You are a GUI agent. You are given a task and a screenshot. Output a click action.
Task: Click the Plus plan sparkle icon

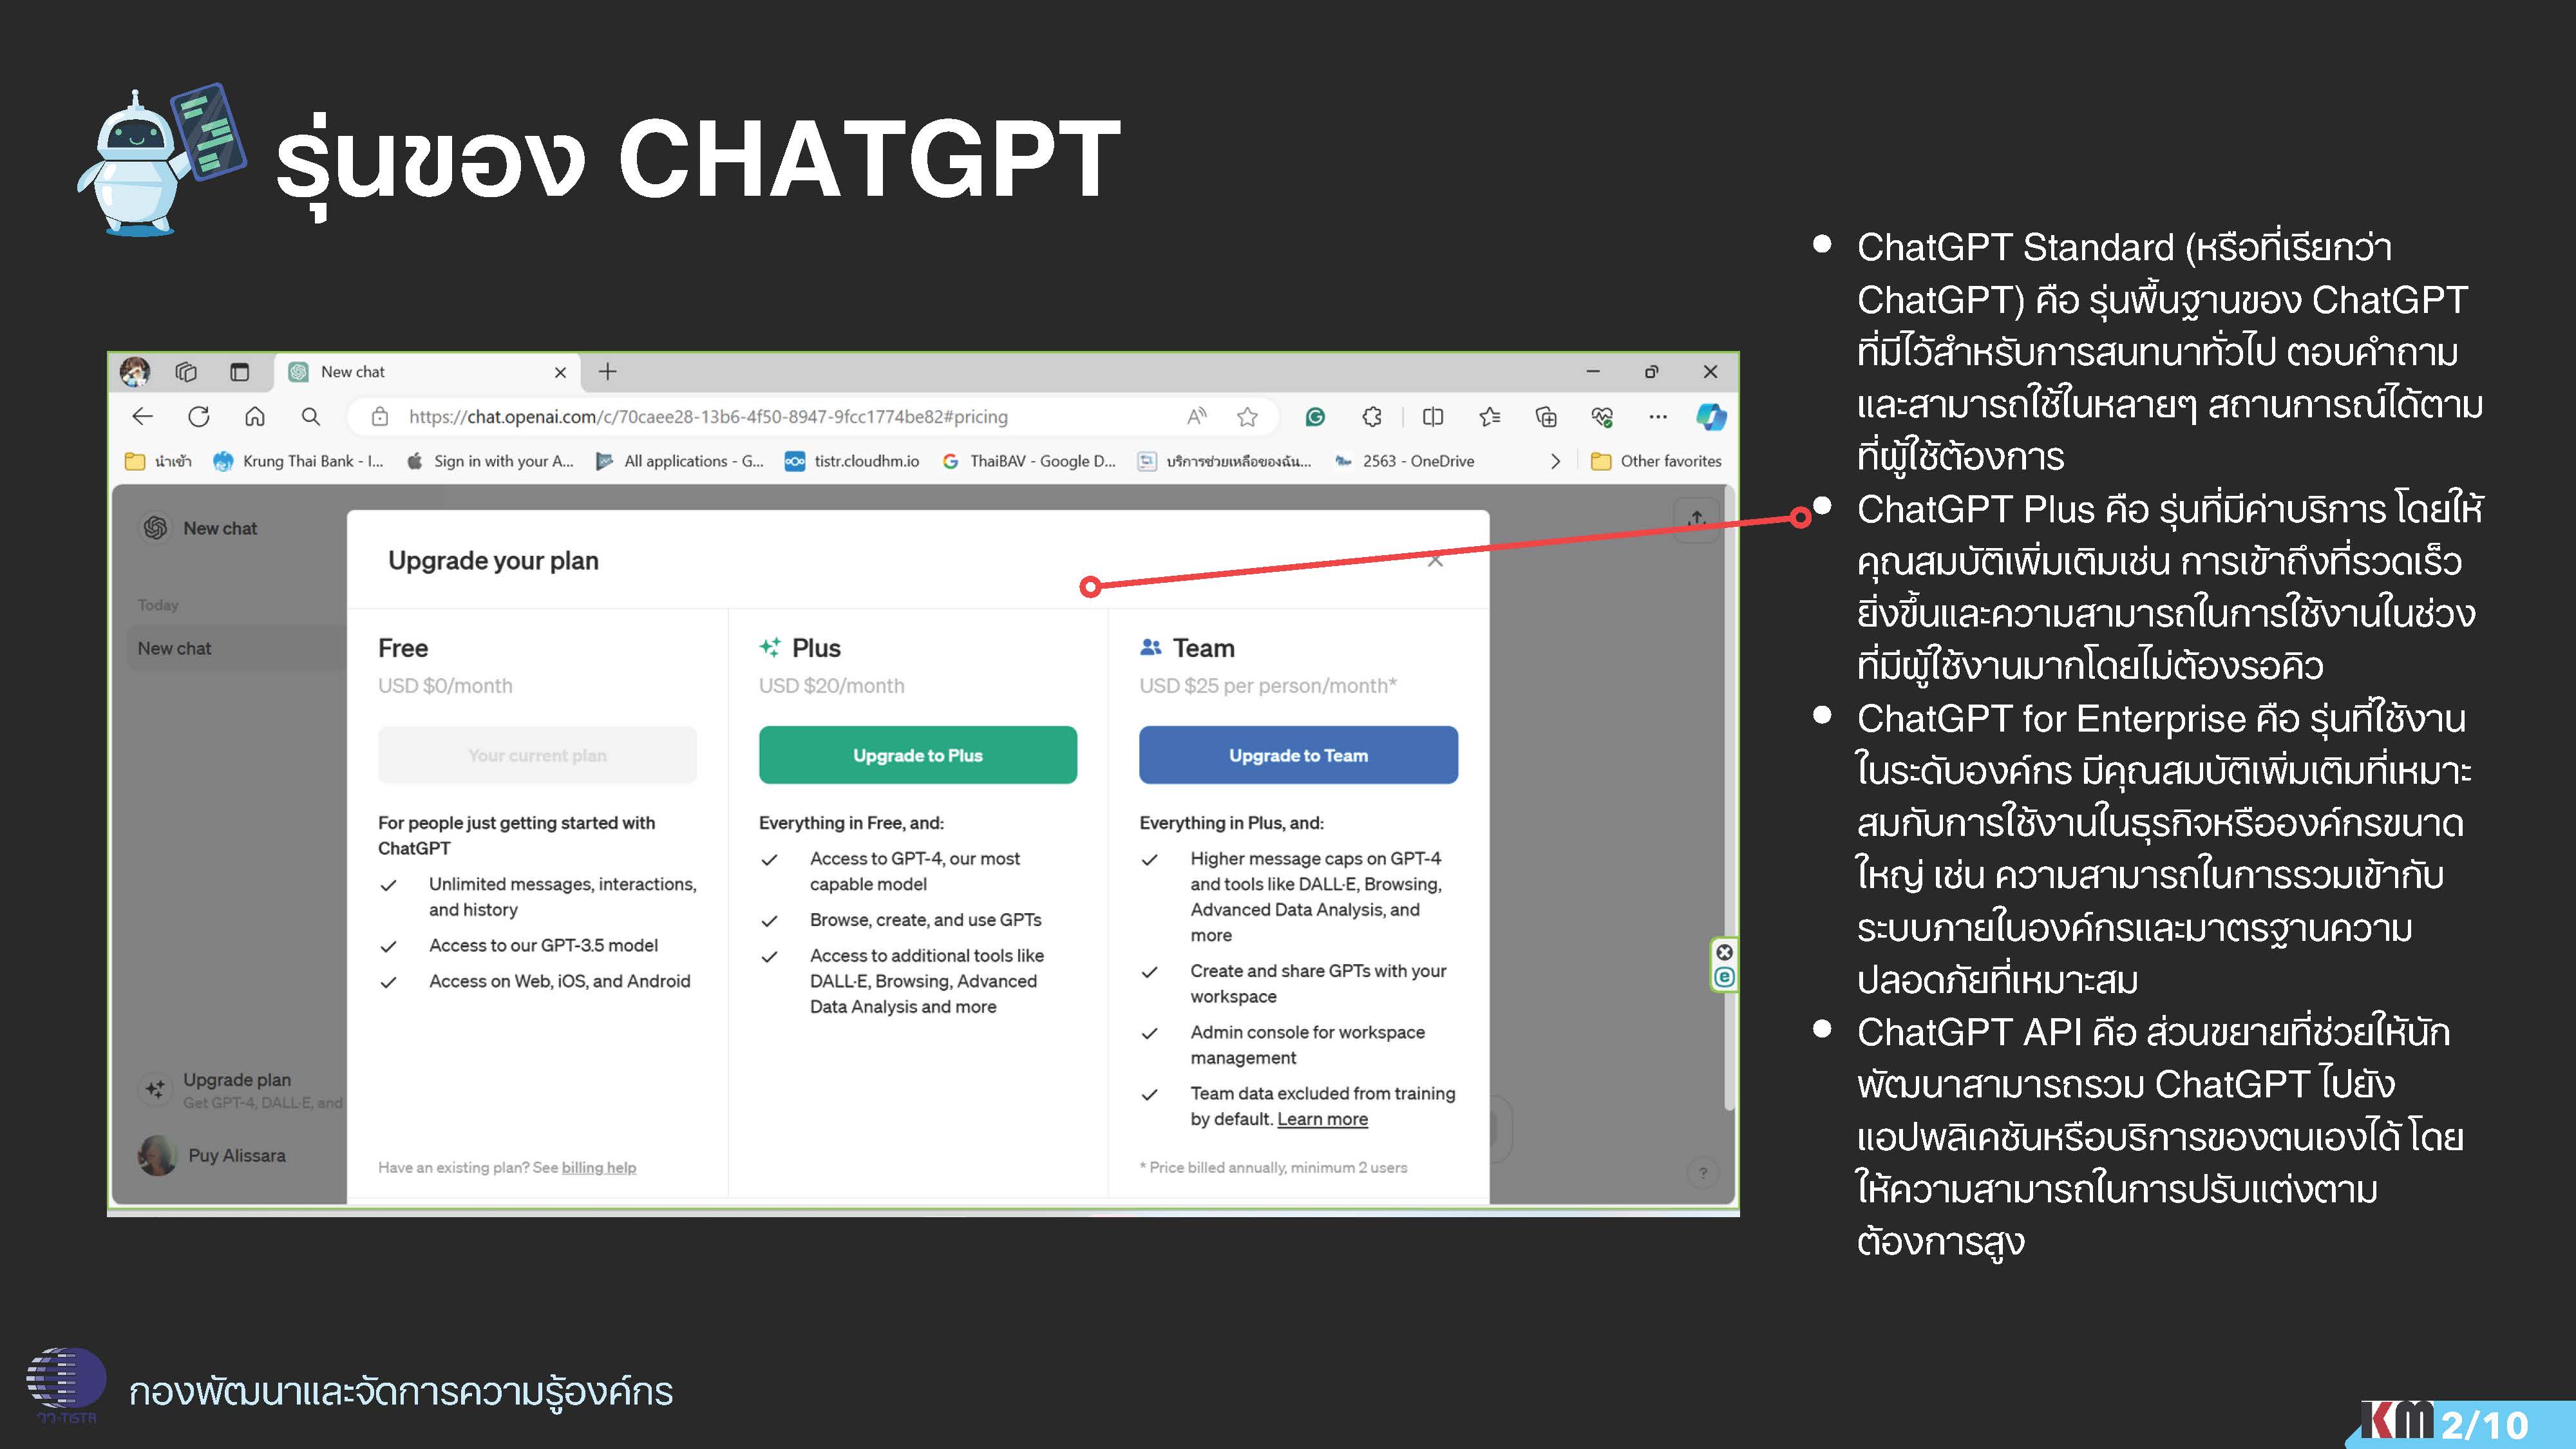coord(769,648)
